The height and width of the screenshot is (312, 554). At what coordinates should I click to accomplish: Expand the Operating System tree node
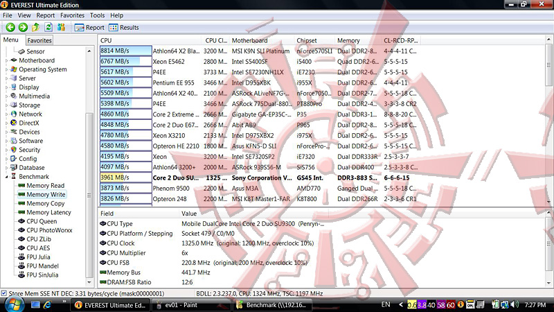pyautogui.click(x=6, y=70)
